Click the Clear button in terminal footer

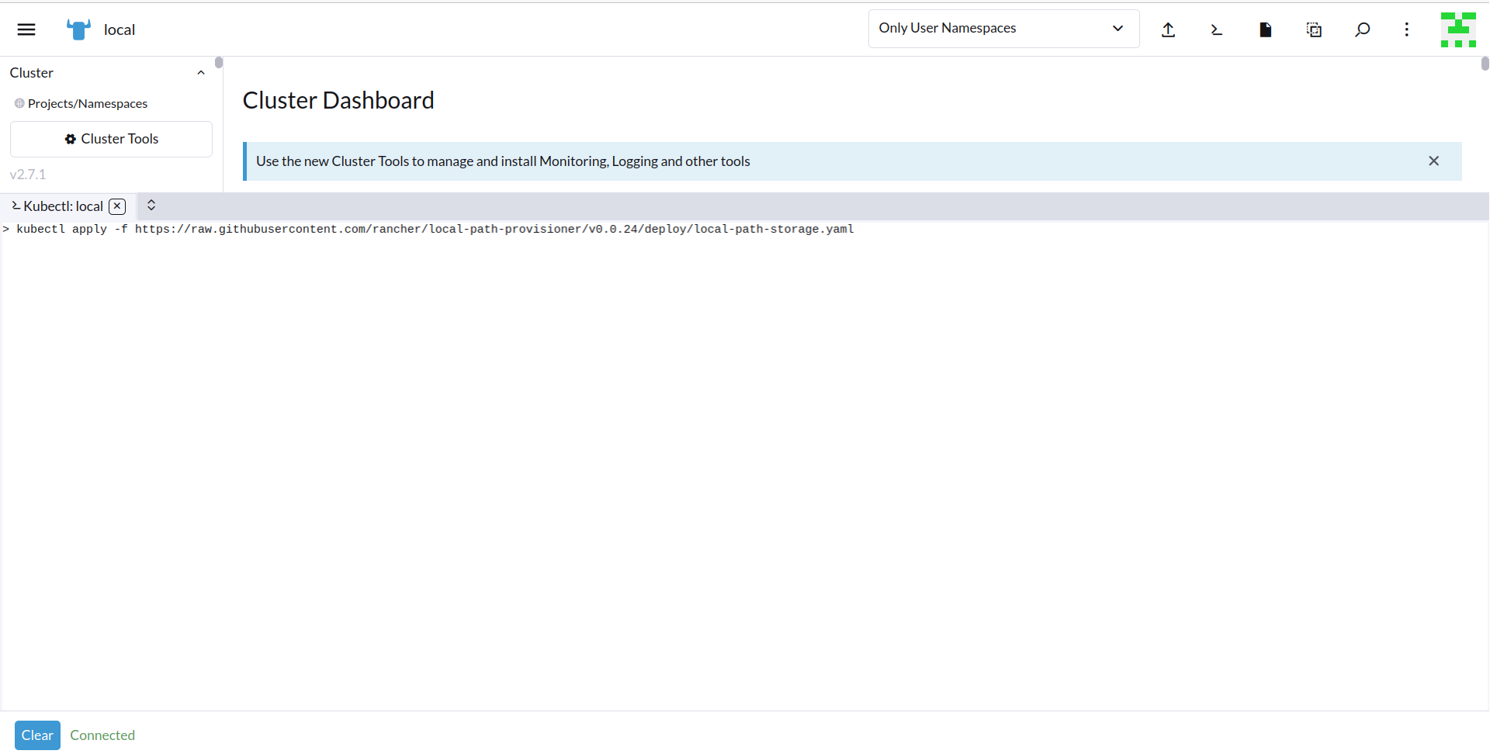click(36, 735)
